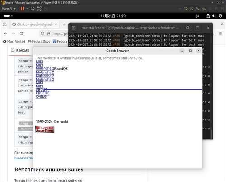Open Fedora Docs bookmark

39,41
